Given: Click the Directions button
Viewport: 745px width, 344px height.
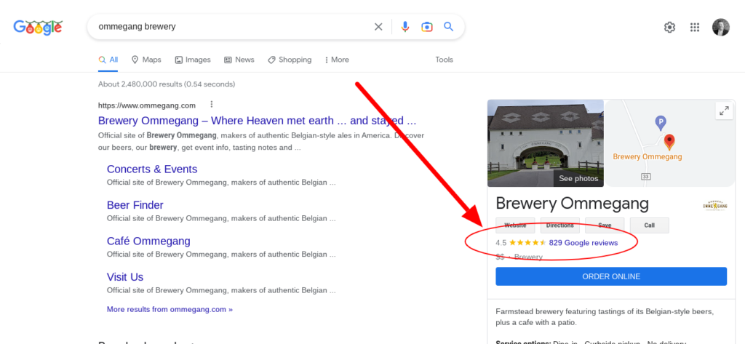Looking at the screenshot, I should point(559,225).
